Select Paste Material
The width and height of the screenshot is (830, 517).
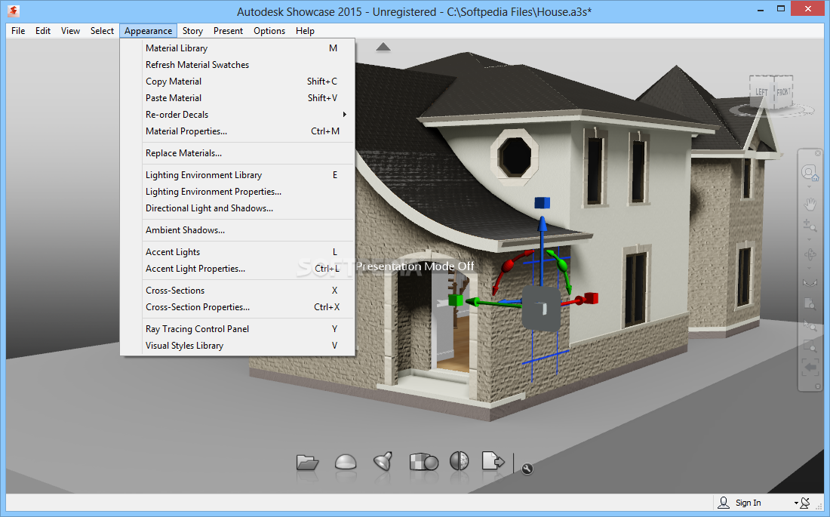pyautogui.click(x=237, y=98)
